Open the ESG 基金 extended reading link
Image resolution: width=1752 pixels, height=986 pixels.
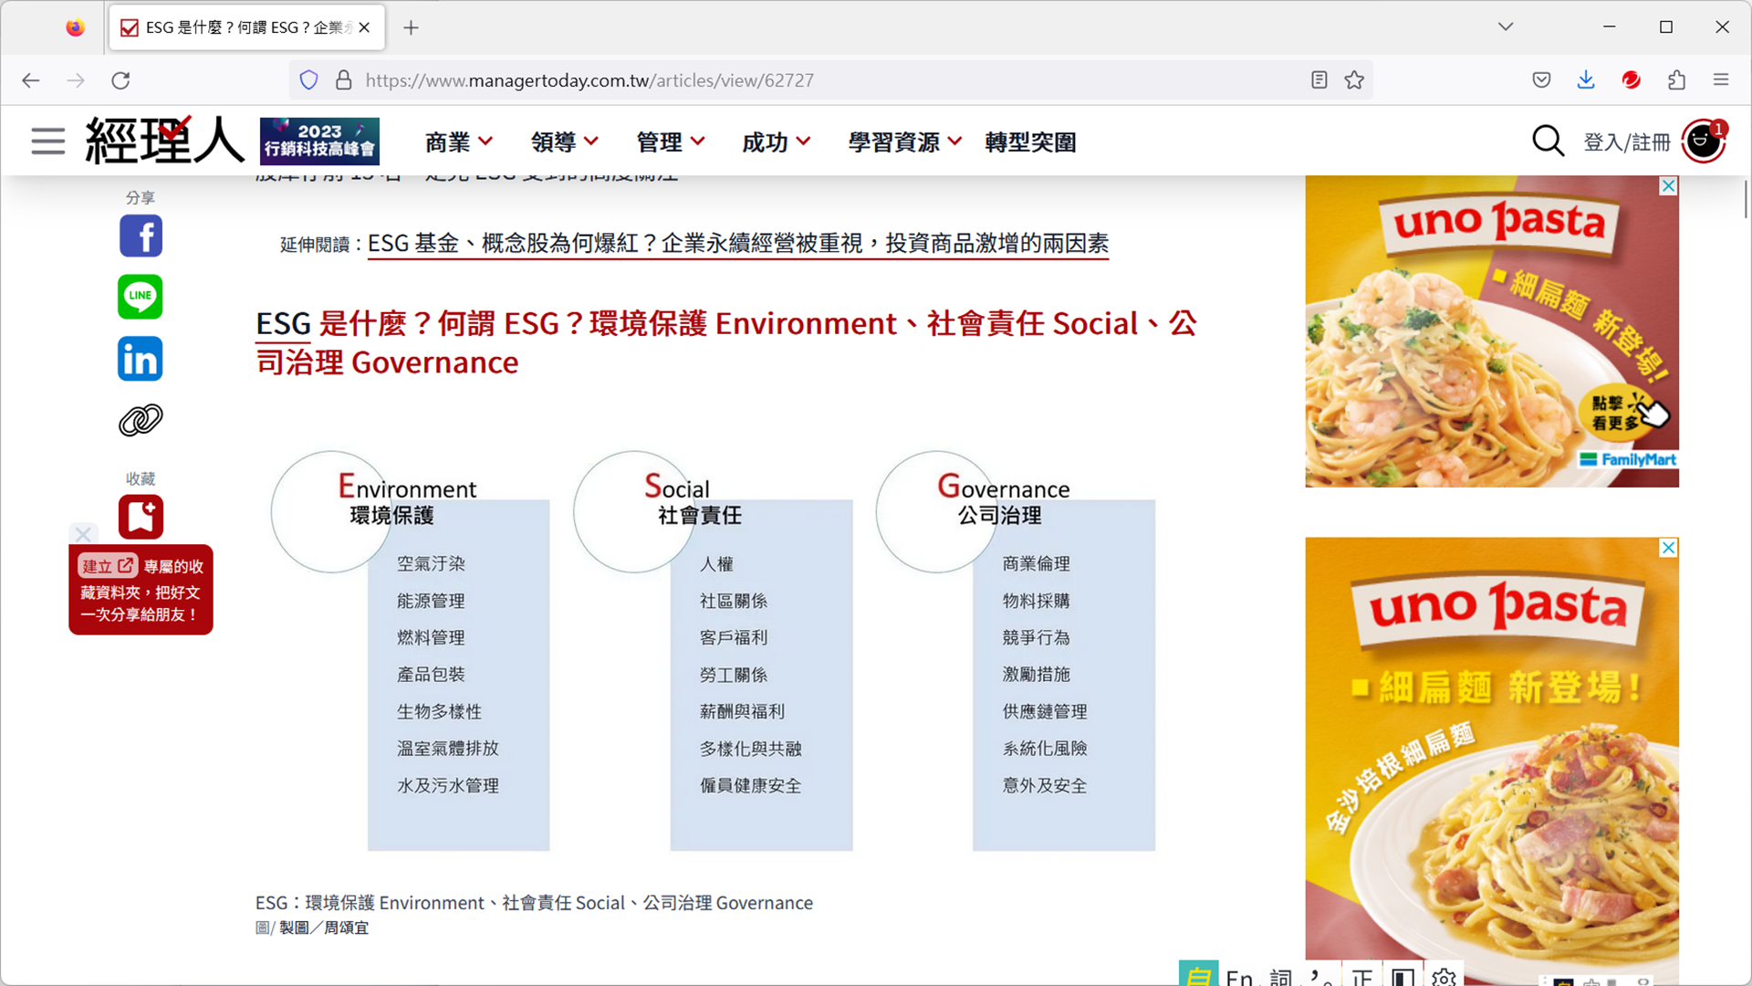[738, 244]
